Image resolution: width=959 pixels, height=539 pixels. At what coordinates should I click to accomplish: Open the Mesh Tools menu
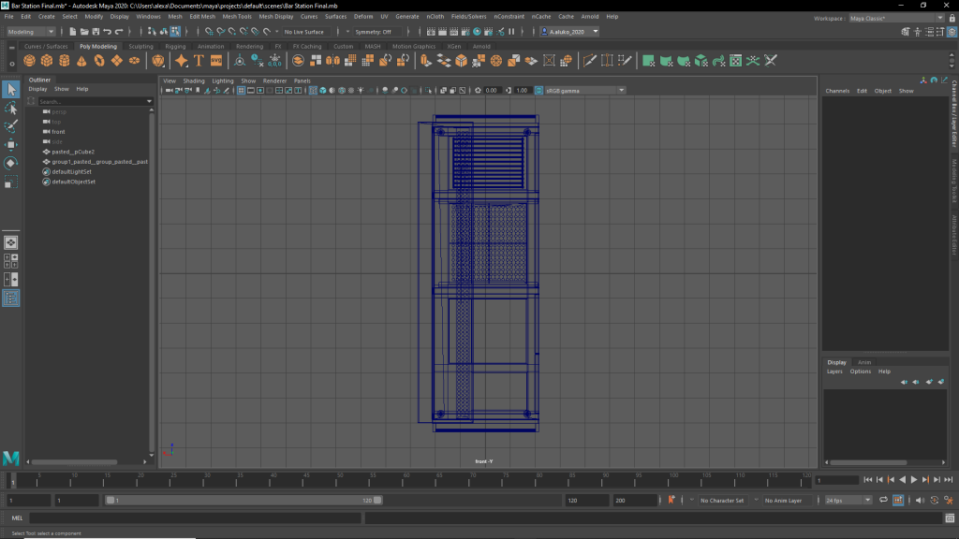[x=237, y=17]
